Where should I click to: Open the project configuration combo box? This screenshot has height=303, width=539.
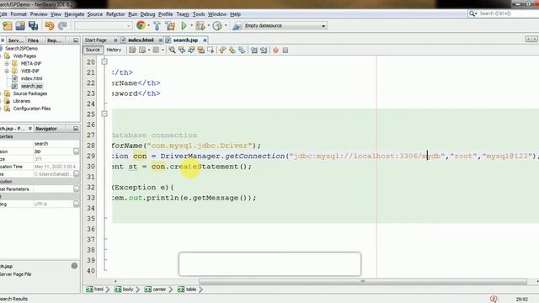click(103, 26)
